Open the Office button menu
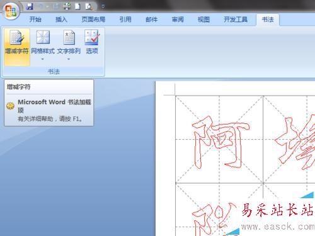The height and width of the screenshot is (236, 315). coord(11,11)
